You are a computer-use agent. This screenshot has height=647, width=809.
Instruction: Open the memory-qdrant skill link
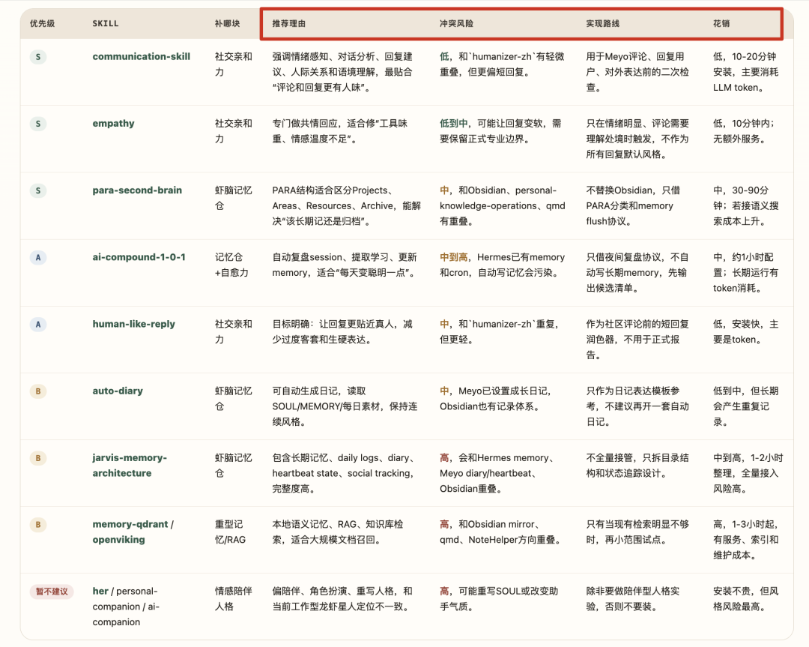pos(130,524)
